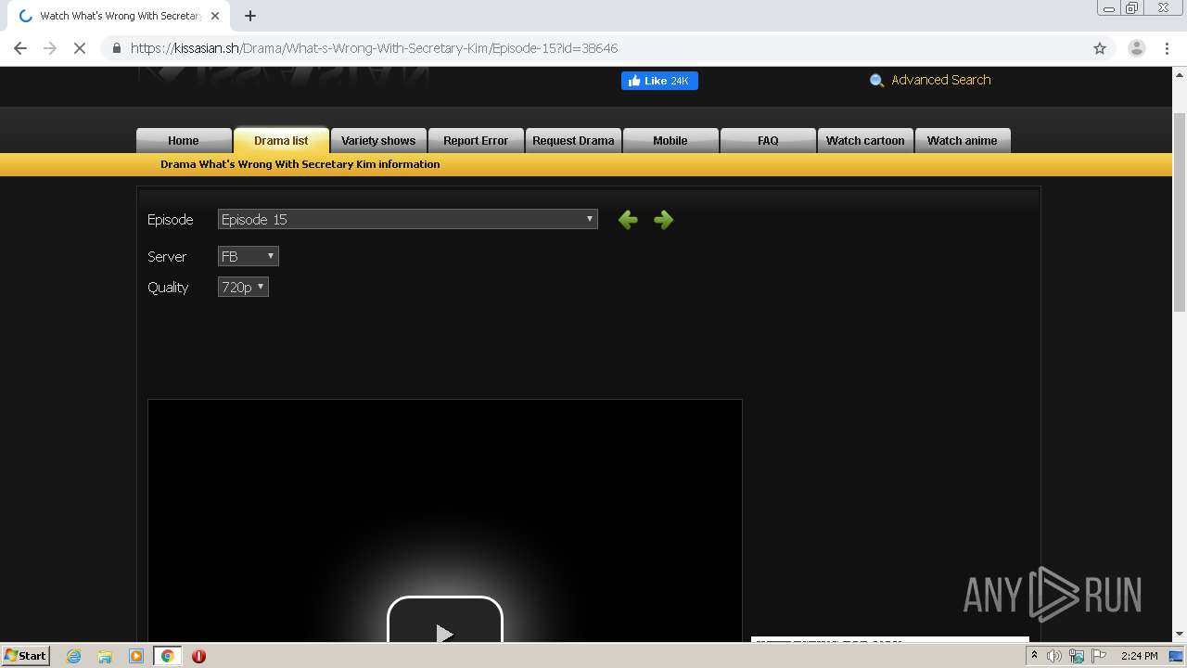Click the browser forward arrow

coord(50,48)
